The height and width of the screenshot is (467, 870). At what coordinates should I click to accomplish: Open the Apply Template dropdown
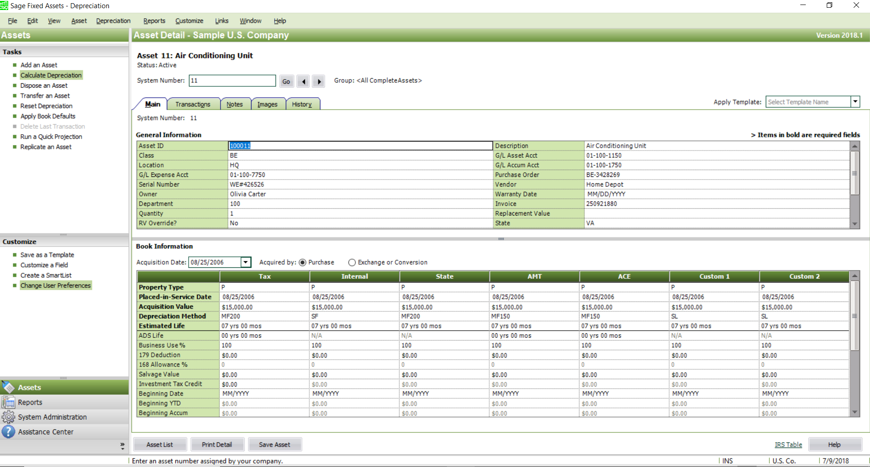(855, 102)
